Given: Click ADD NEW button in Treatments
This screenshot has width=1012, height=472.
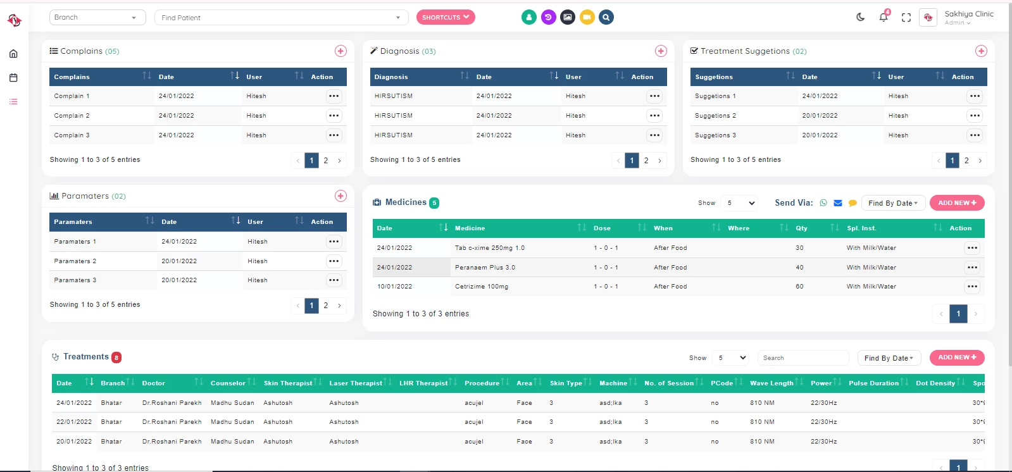Looking at the screenshot, I should (957, 357).
